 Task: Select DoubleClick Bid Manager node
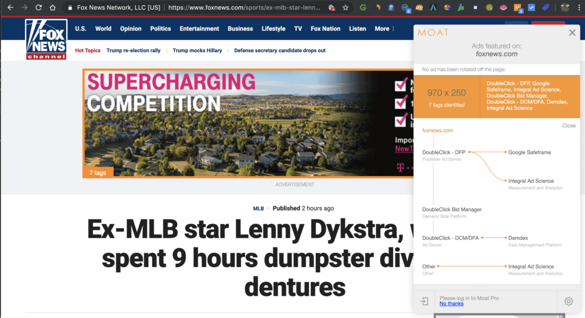(x=452, y=210)
